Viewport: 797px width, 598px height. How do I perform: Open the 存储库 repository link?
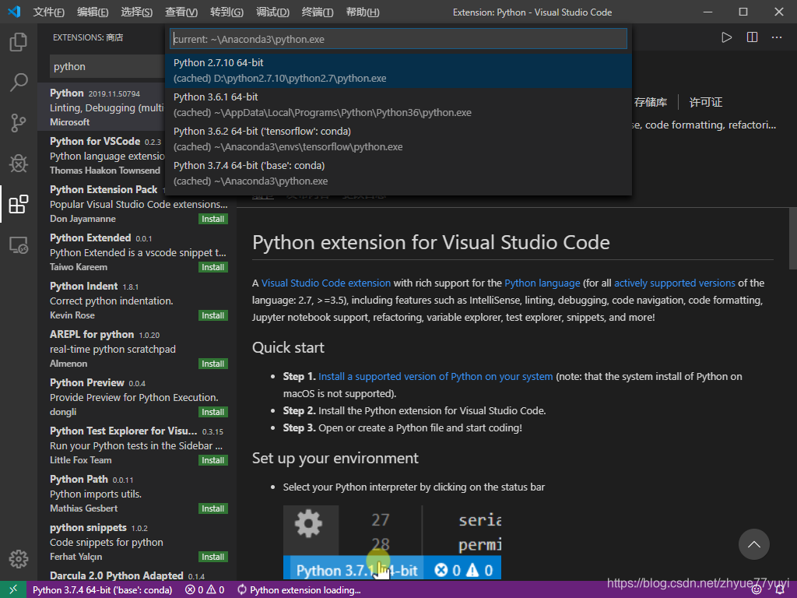click(651, 102)
